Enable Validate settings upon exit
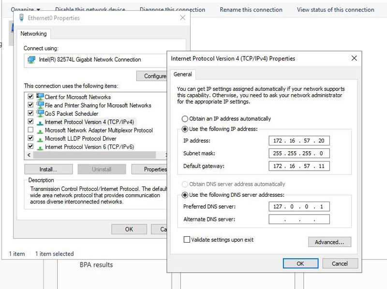Image resolution: width=387 pixels, height=289 pixels. (x=187, y=239)
